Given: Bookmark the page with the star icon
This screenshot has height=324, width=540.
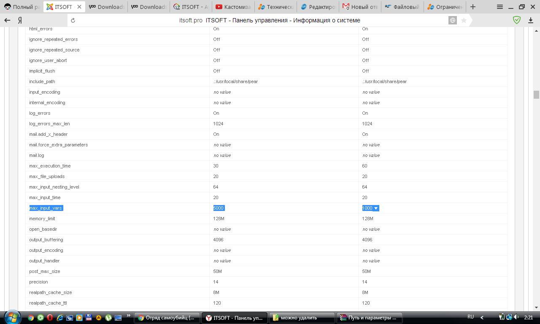Looking at the screenshot, I should (x=464, y=20).
